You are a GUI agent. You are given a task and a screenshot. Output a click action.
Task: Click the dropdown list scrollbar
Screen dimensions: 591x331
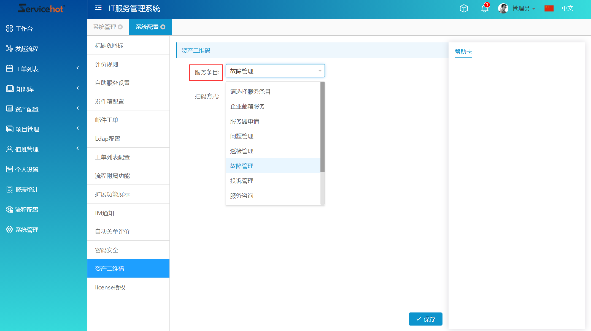click(x=322, y=127)
